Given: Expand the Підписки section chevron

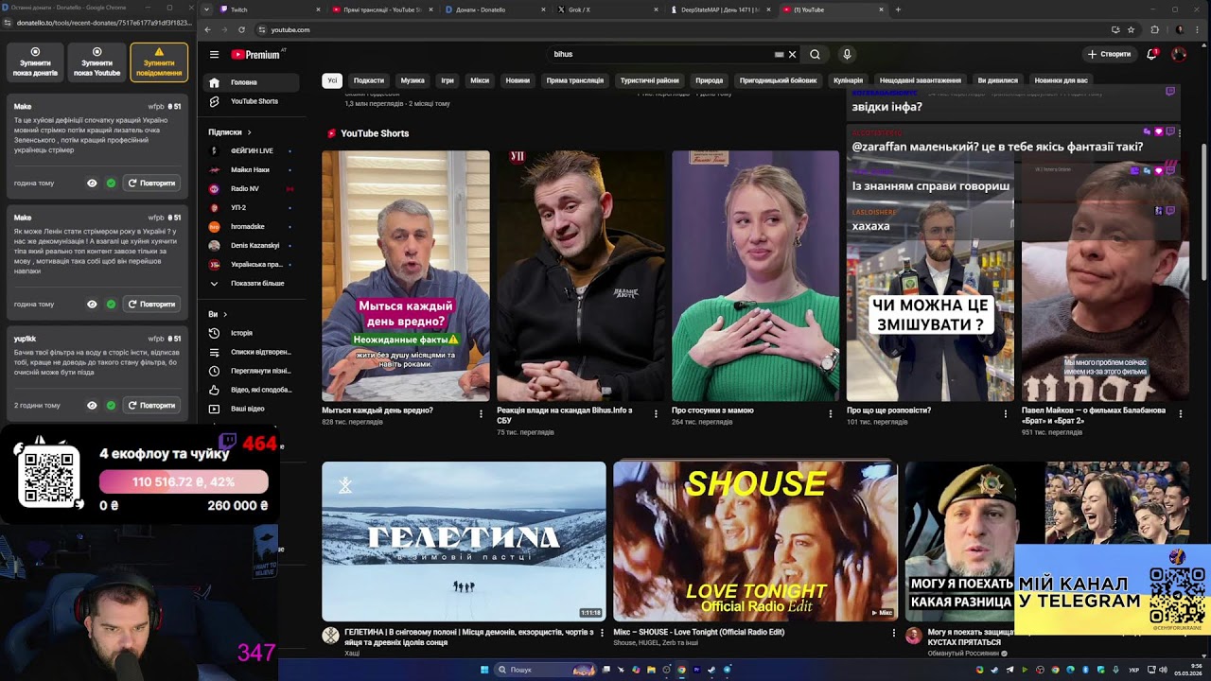Looking at the screenshot, I should pos(250,132).
